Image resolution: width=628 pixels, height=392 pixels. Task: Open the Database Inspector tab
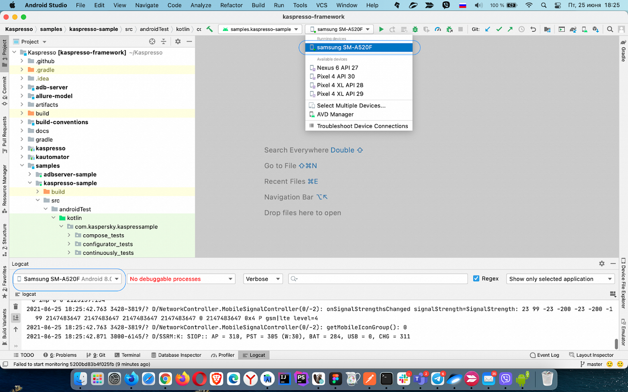tap(176, 355)
